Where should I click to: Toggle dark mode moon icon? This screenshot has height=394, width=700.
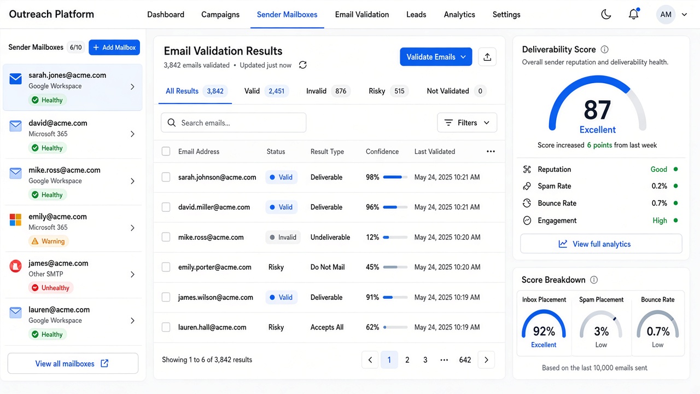click(x=606, y=15)
